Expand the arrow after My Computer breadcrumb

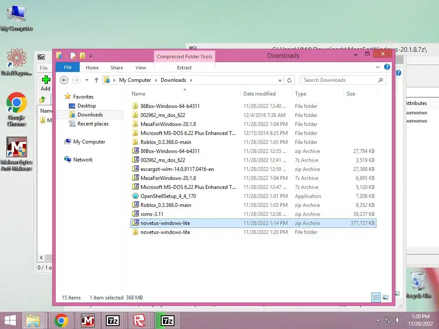pos(156,80)
